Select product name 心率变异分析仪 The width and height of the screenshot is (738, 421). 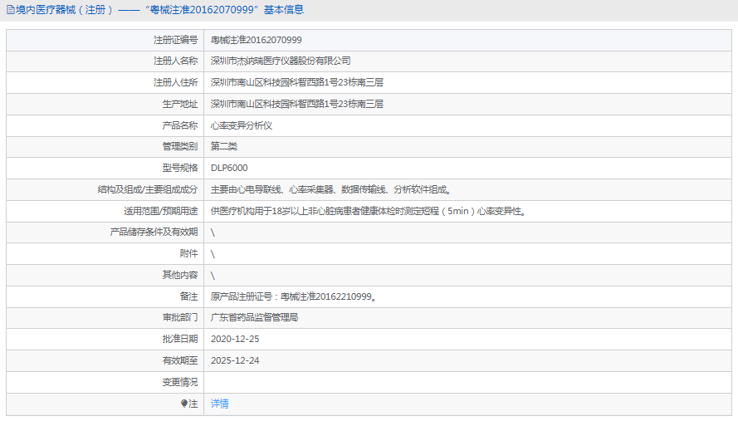(x=242, y=125)
